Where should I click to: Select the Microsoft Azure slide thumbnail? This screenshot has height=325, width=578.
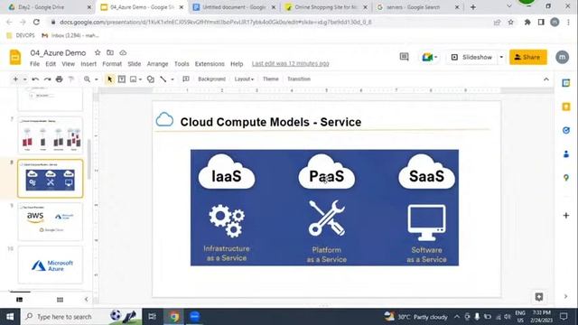51,265
